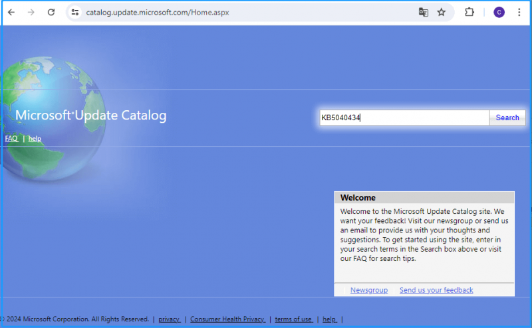Open site information icon in address bar

pyautogui.click(x=75, y=13)
